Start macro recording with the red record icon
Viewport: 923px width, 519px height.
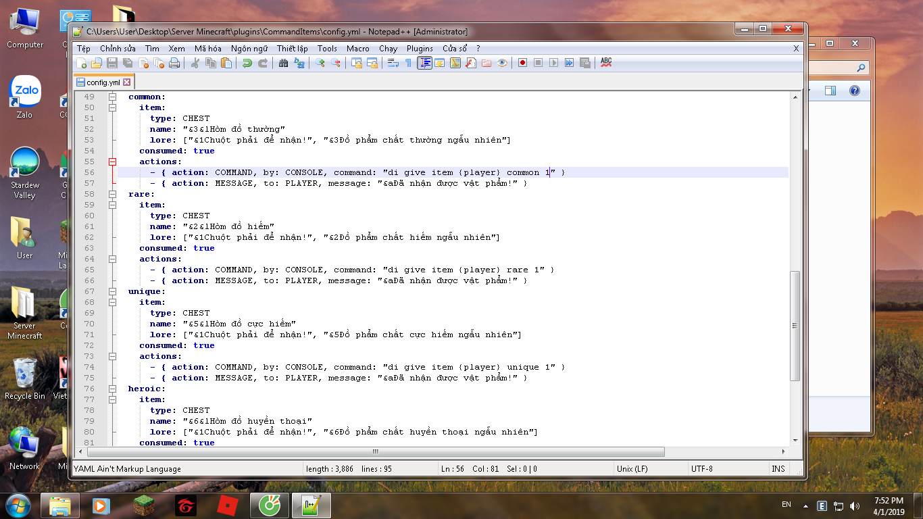pos(522,63)
